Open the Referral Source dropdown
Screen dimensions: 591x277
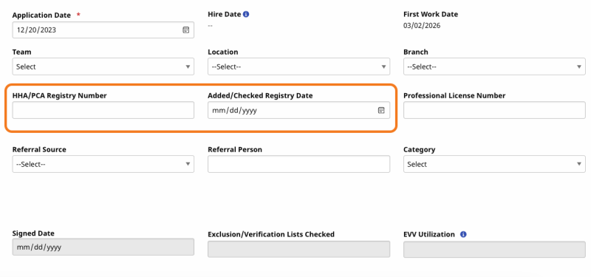coord(103,164)
